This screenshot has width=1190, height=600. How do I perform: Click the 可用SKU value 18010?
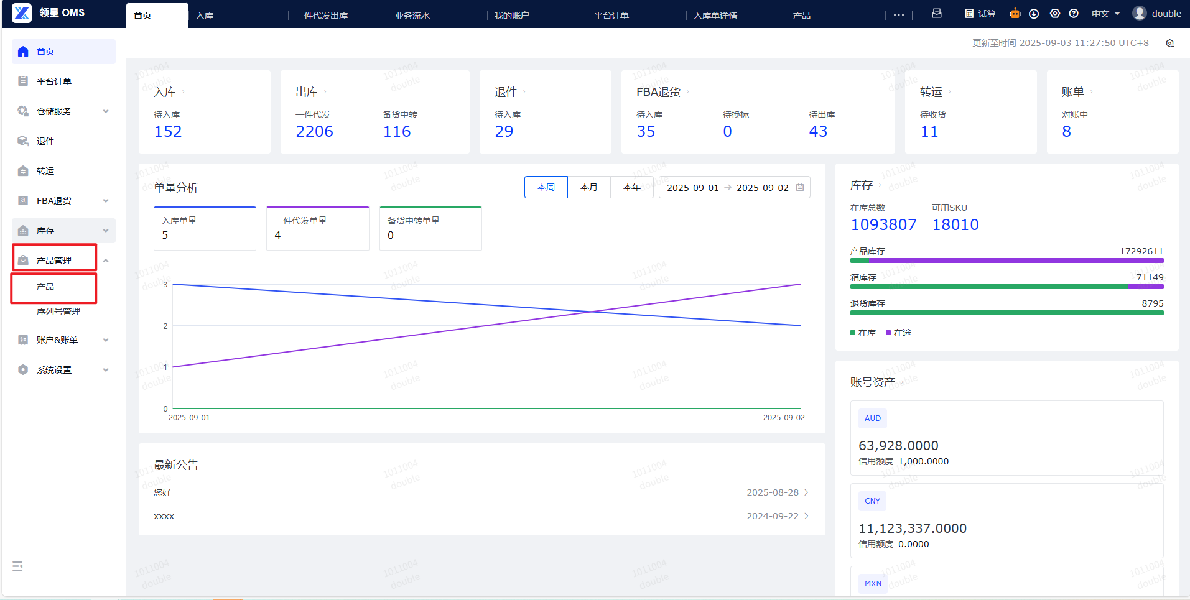pyautogui.click(x=955, y=225)
